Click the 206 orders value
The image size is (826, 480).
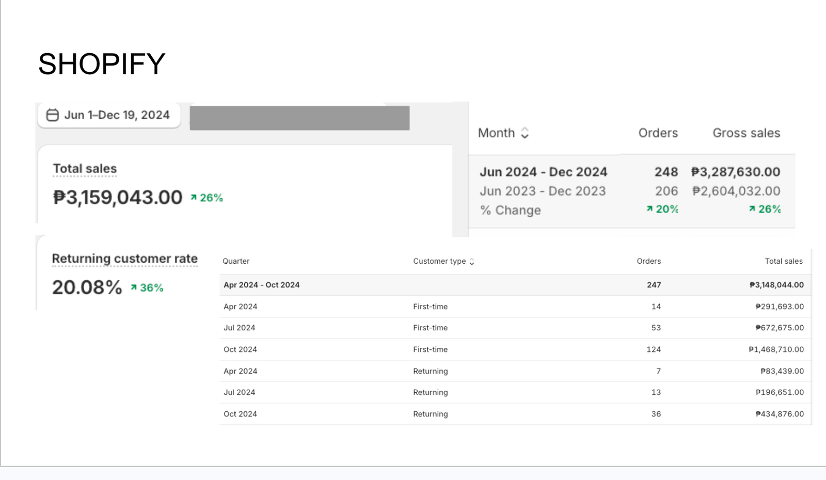coord(666,191)
